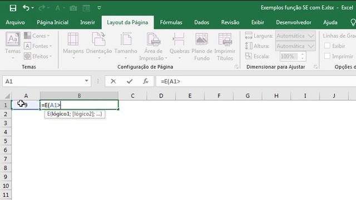Click column header C
This screenshot has width=356, height=200.
point(132,96)
